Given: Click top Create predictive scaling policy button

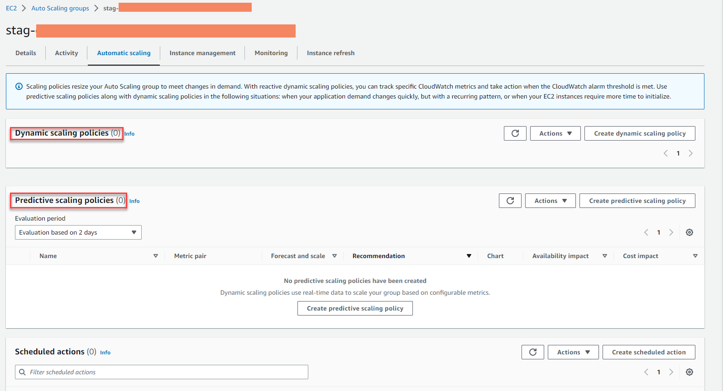Looking at the screenshot, I should pos(637,201).
